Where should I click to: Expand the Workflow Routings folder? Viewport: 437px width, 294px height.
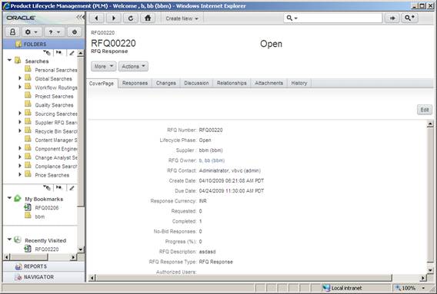20,87
